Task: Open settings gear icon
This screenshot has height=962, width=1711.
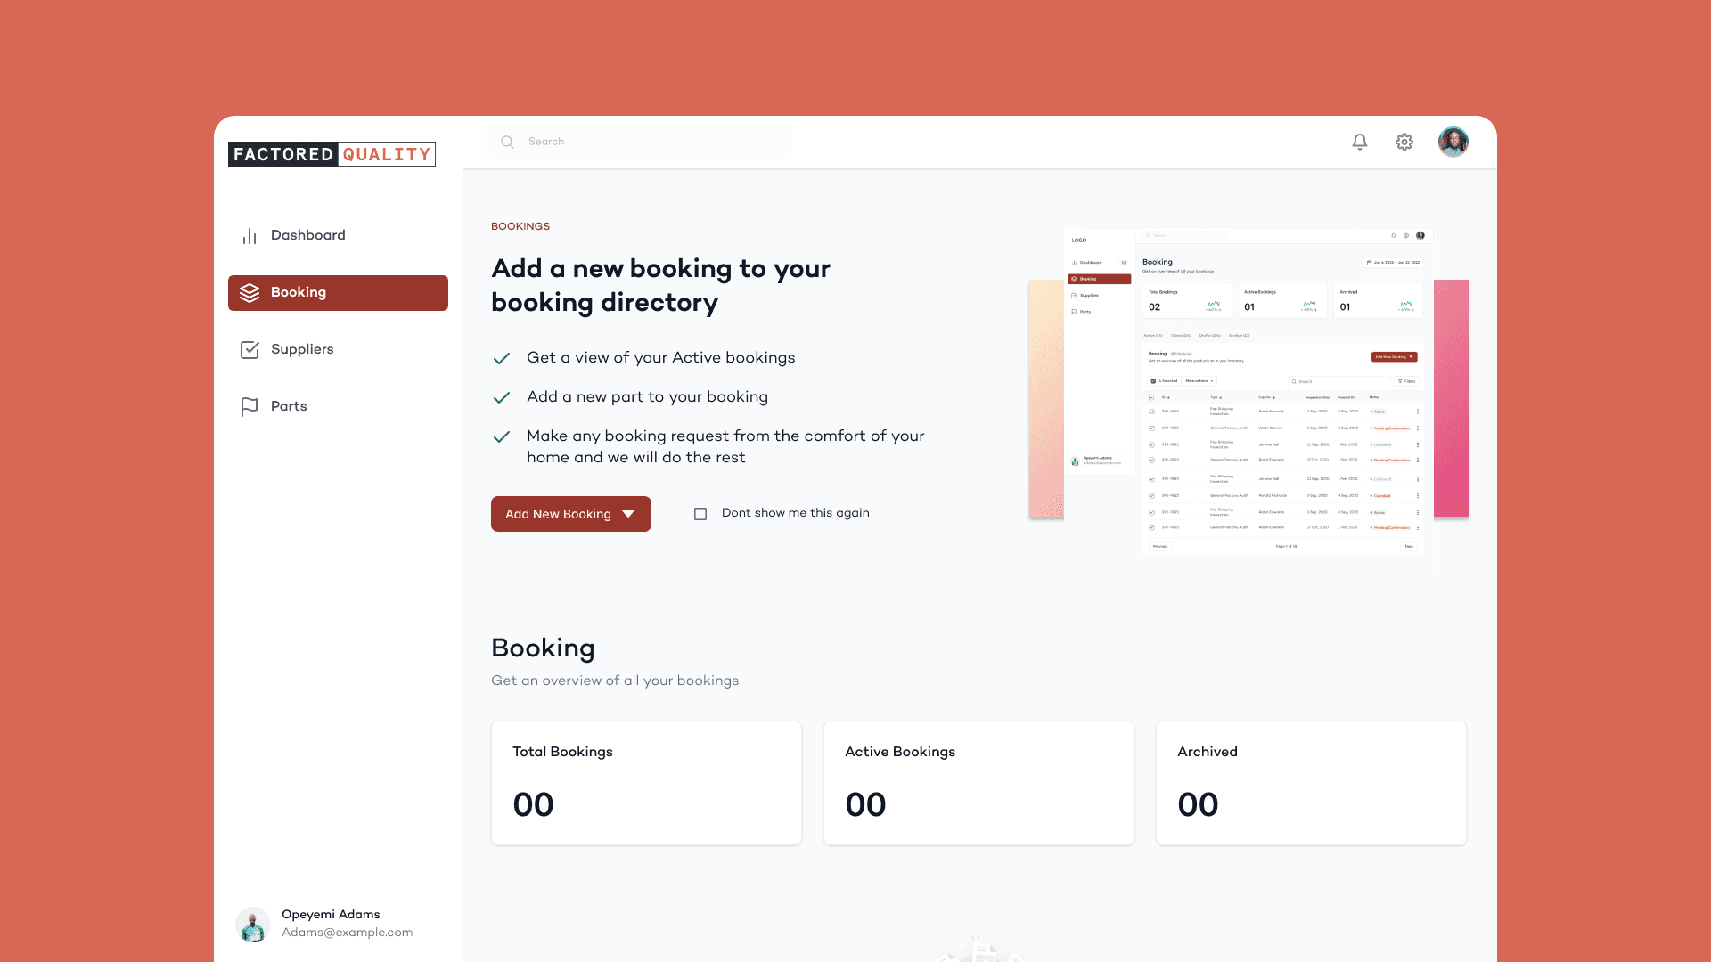Action: pyautogui.click(x=1404, y=142)
